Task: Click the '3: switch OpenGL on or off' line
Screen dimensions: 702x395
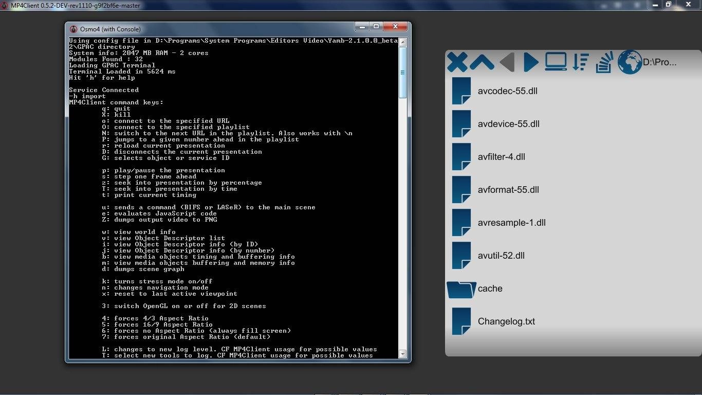Action: tap(184, 306)
